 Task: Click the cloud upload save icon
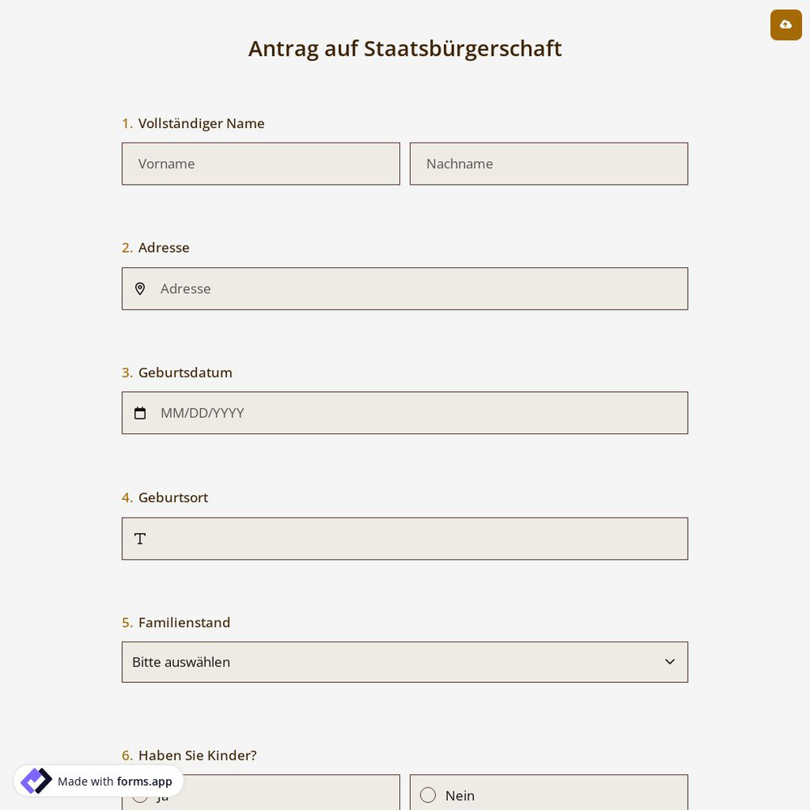786,25
